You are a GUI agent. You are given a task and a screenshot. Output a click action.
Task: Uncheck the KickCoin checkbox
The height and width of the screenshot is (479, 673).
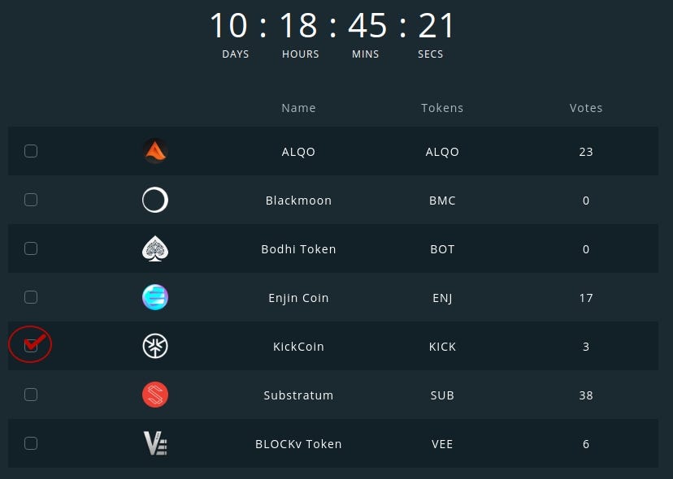(31, 346)
